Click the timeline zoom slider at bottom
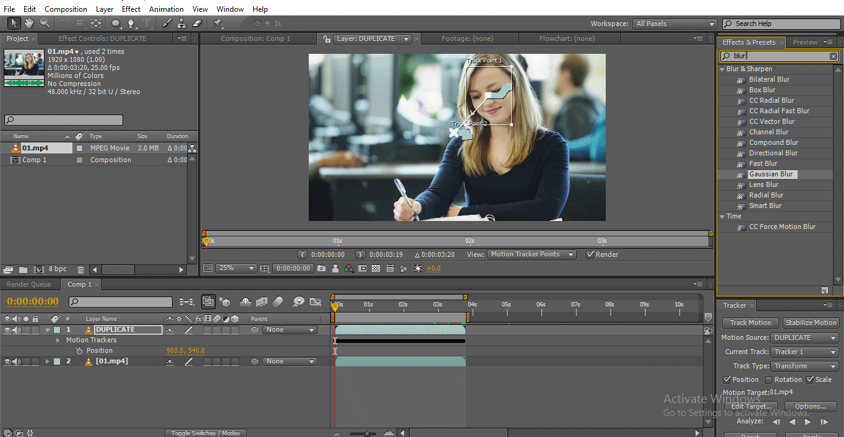This screenshot has height=437, width=844. click(x=368, y=433)
